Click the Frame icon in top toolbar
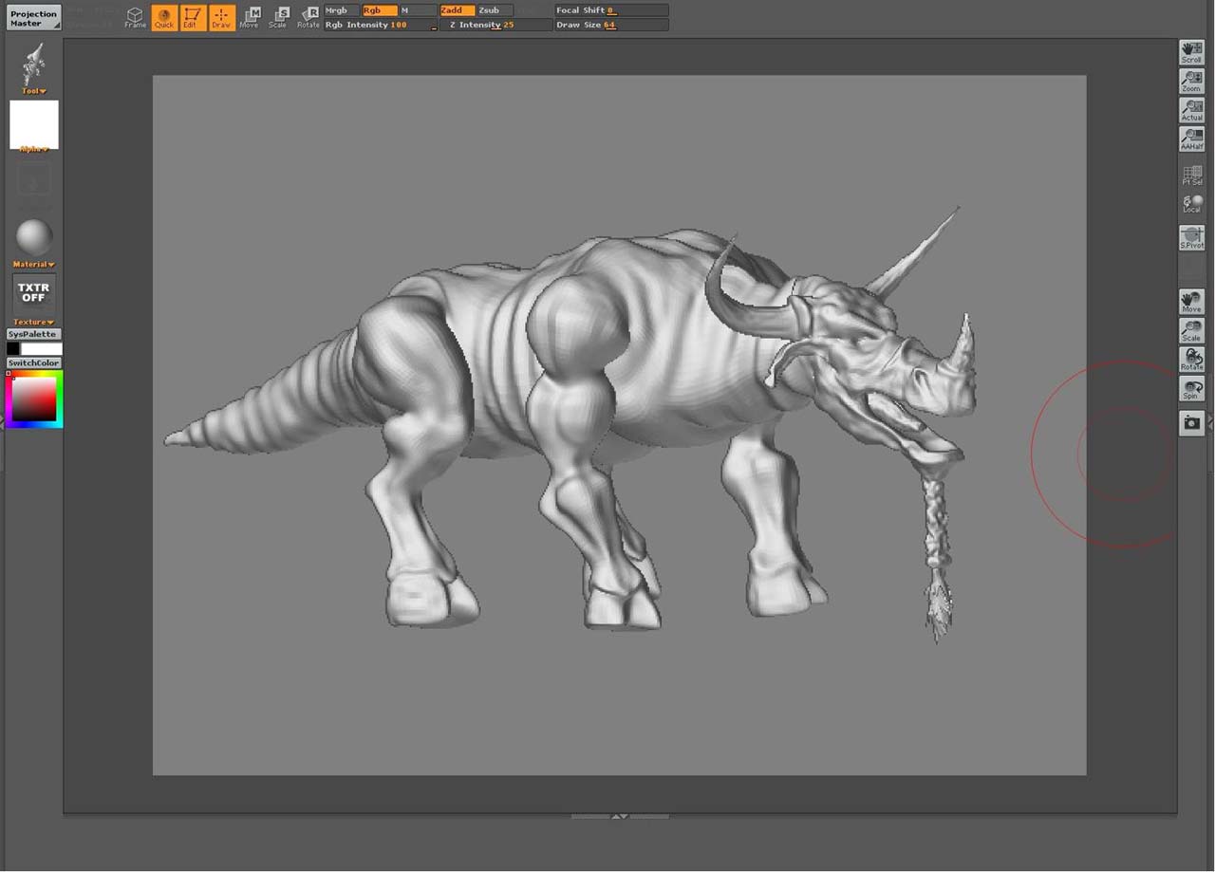Screen dimensions: 1215x872 click(x=136, y=17)
